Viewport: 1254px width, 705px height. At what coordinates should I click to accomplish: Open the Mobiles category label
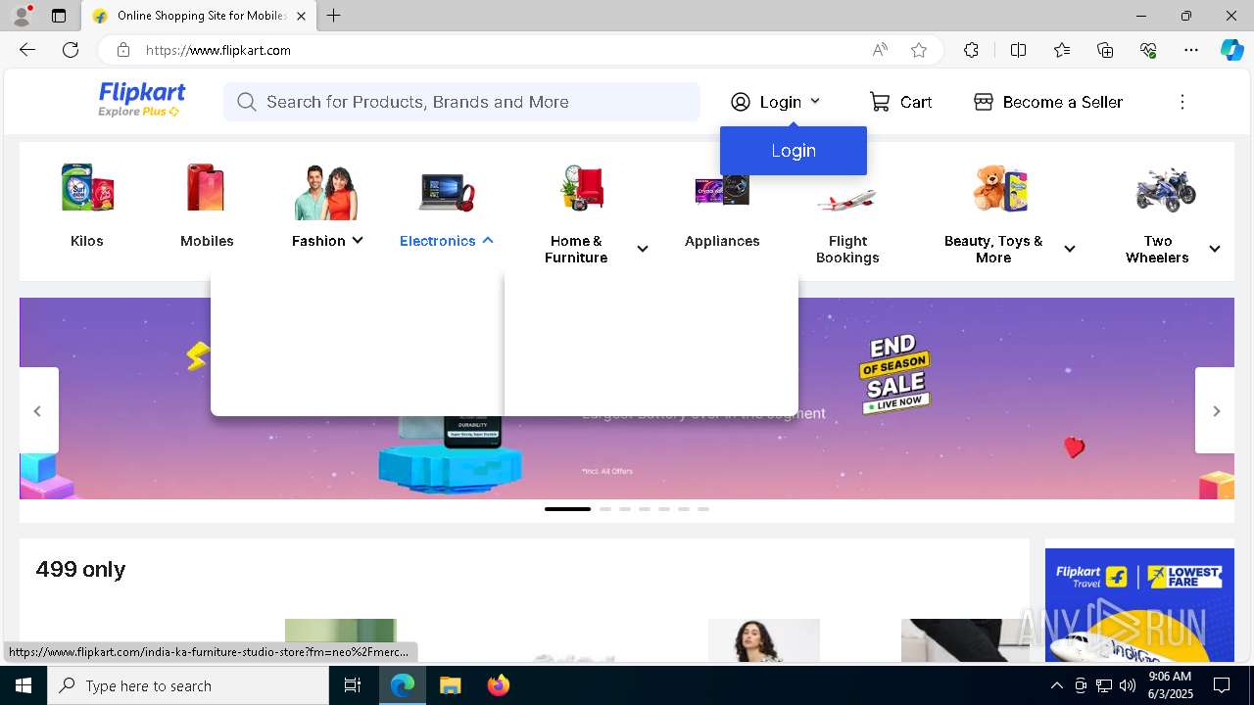[207, 241]
